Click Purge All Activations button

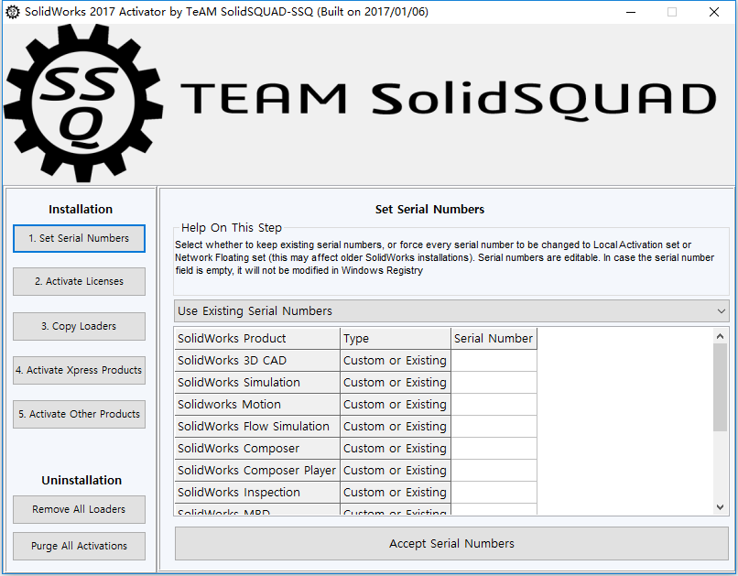(79, 546)
